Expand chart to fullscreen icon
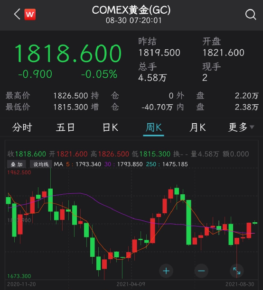Screen dimensions: 263x290 [237, 271]
